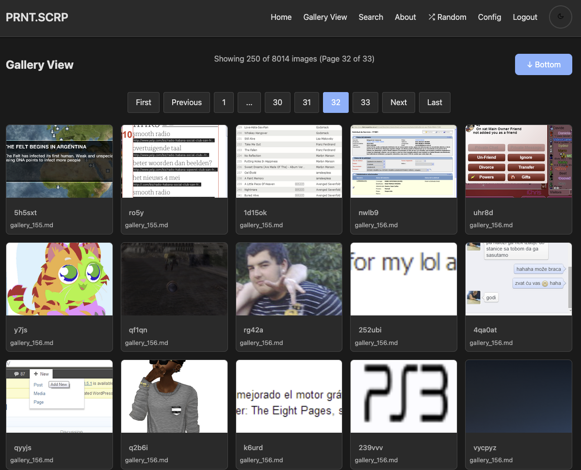Click Logout in the navigation bar
The image size is (581, 470).
coord(525,17)
